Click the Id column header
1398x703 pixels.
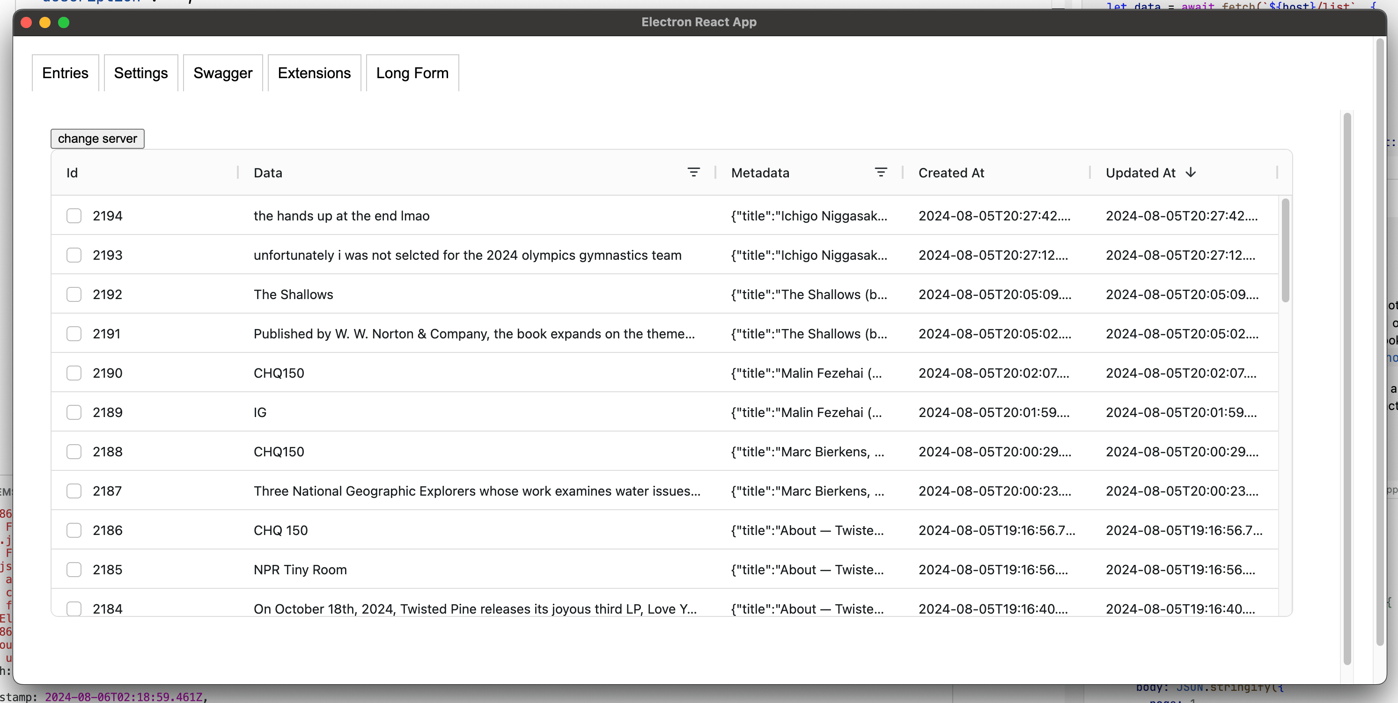[72, 173]
